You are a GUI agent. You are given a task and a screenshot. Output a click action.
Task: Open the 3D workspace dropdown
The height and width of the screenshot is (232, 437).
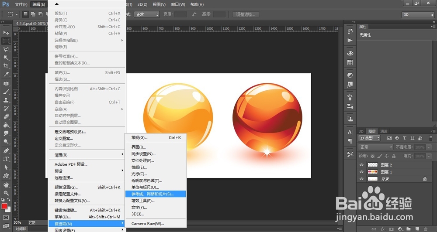coord(418,14)
